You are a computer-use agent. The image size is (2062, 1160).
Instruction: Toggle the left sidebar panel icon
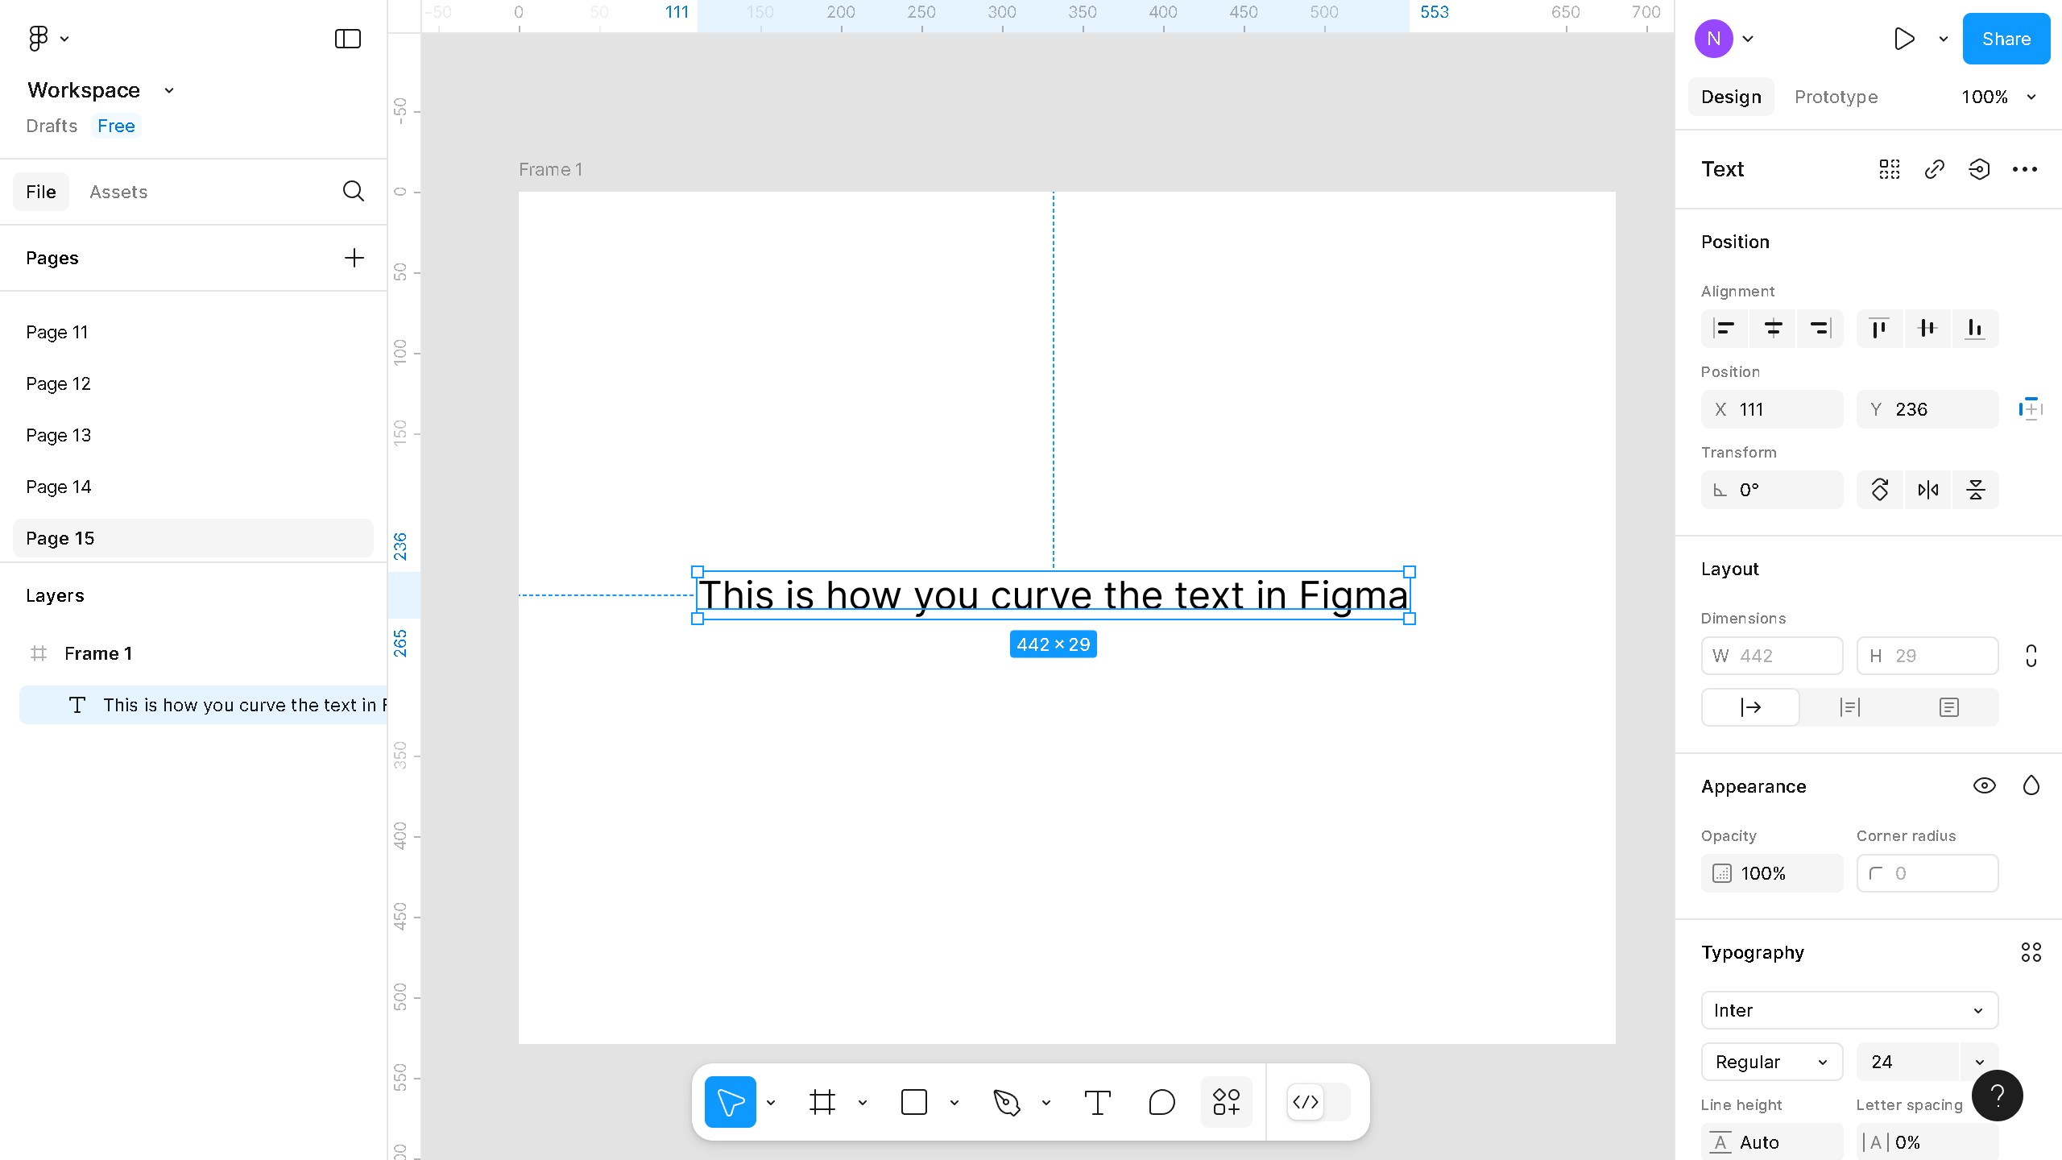[348, 39]
